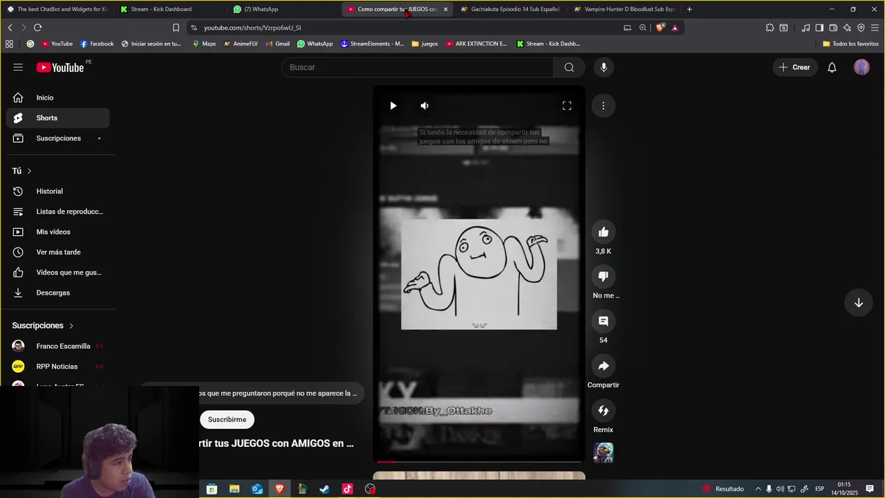
Task: Open Suscripciones in the sidebar
Action: 57,138
